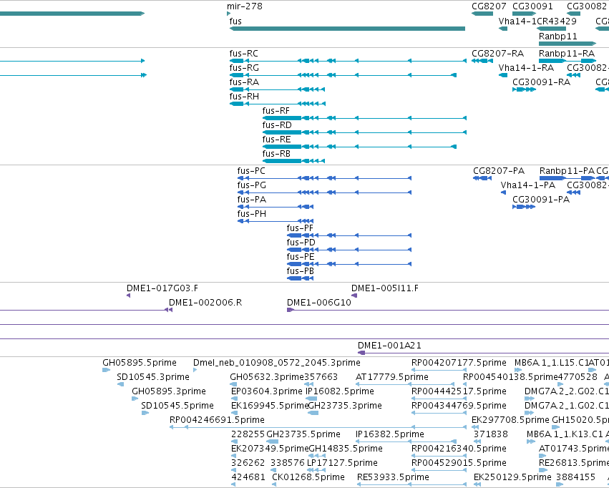
Task: Click the IP16082.5prime EST label
Action: tap(340, 391)
